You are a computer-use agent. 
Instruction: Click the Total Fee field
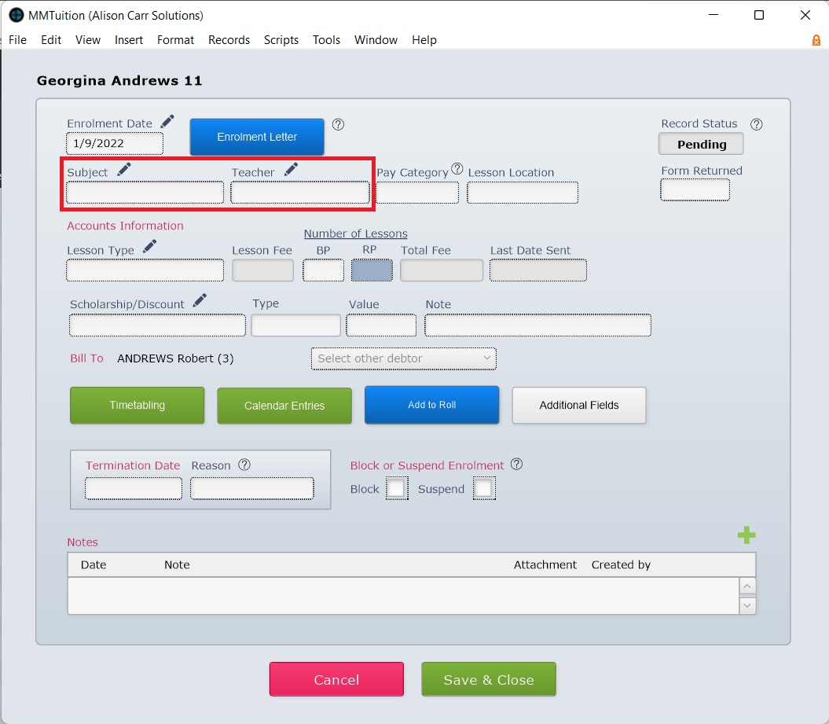pyautogui.click(x=442, y=270)
